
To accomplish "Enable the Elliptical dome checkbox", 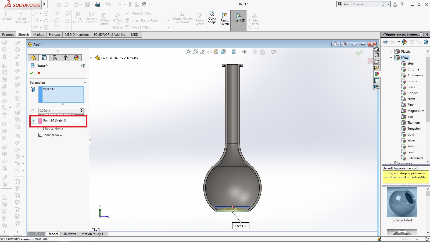I will [40, 129].
